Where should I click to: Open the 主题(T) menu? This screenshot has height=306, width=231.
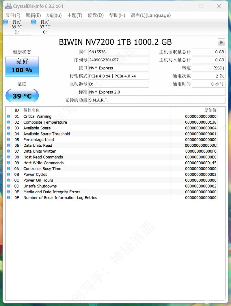point(74,15)
